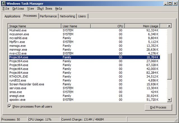Select Project64.exe row using 82,284 K
The height and width of the screenshot is (123, 179).
tap(85, 73)
